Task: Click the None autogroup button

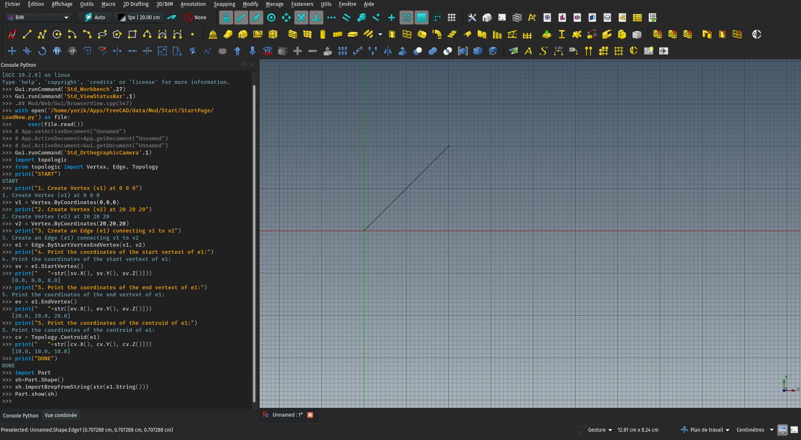Action: 195,18
